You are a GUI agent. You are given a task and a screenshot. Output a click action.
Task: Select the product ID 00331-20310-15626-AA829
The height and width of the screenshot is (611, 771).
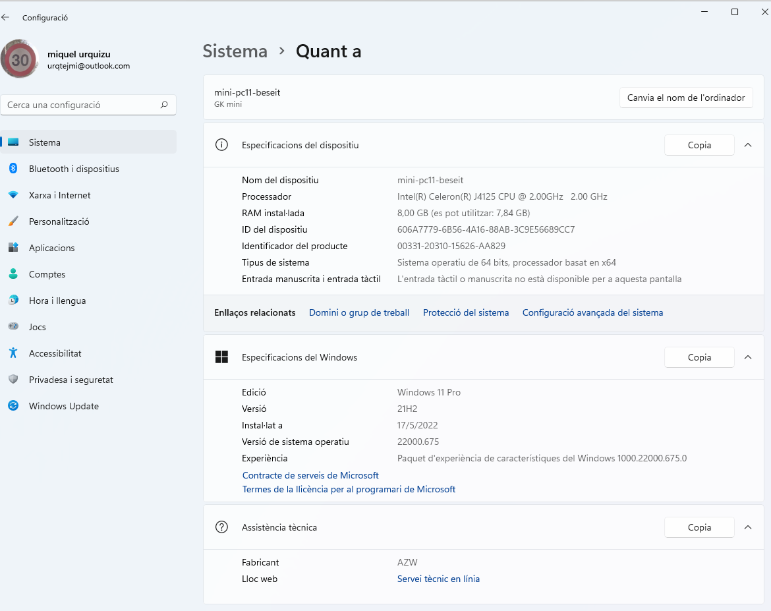451,246
